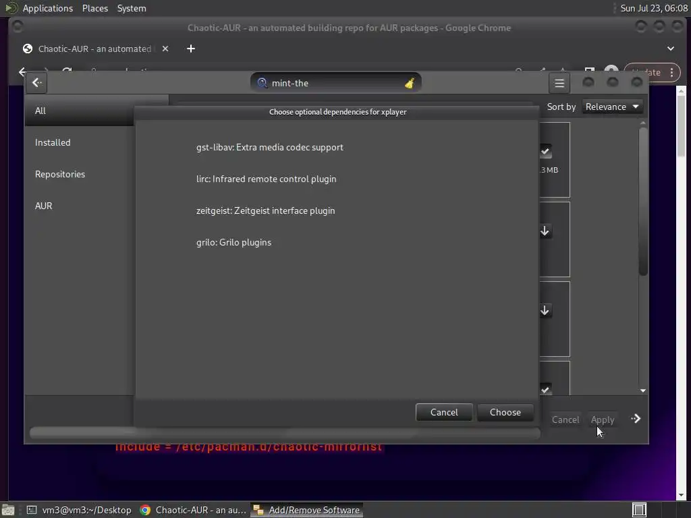The image size is (691, 518).
Task: Click the package list scroll down arrow
Action: pos(643,391)
